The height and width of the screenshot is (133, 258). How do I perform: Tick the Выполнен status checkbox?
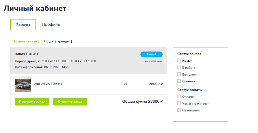[x=179, y=74]
